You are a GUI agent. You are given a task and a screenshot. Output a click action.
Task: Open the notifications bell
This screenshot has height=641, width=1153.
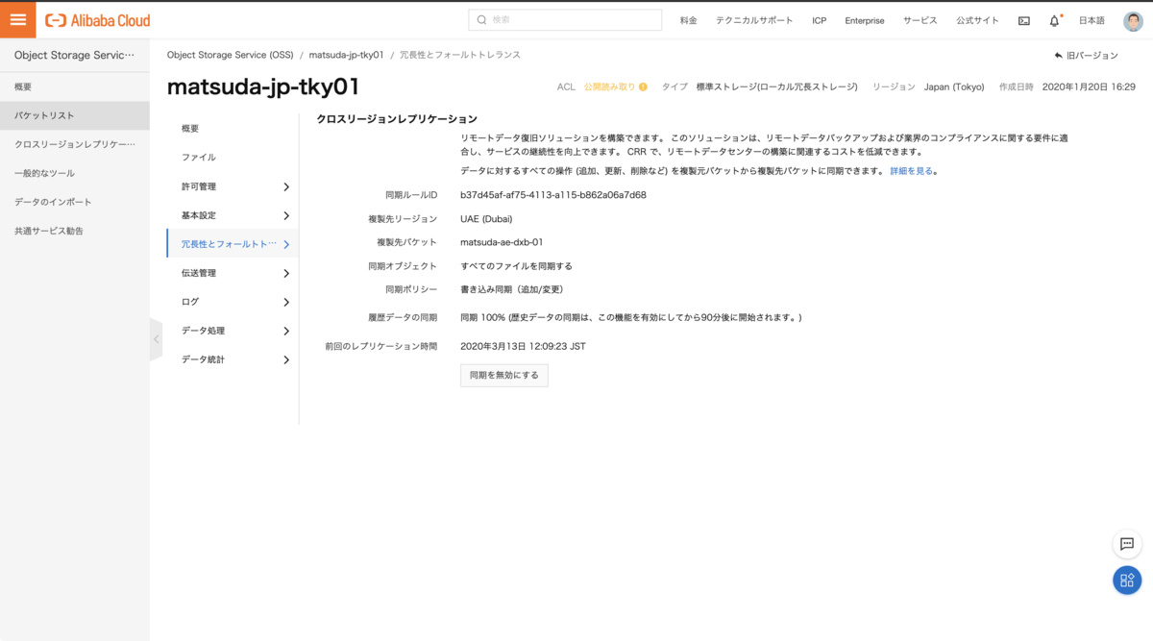(x=1054, y=20)
